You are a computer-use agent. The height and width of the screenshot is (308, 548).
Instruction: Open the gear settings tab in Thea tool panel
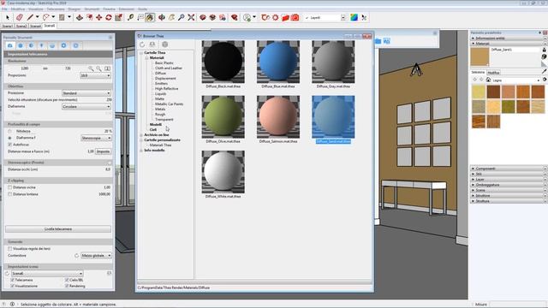pos(63,45)
